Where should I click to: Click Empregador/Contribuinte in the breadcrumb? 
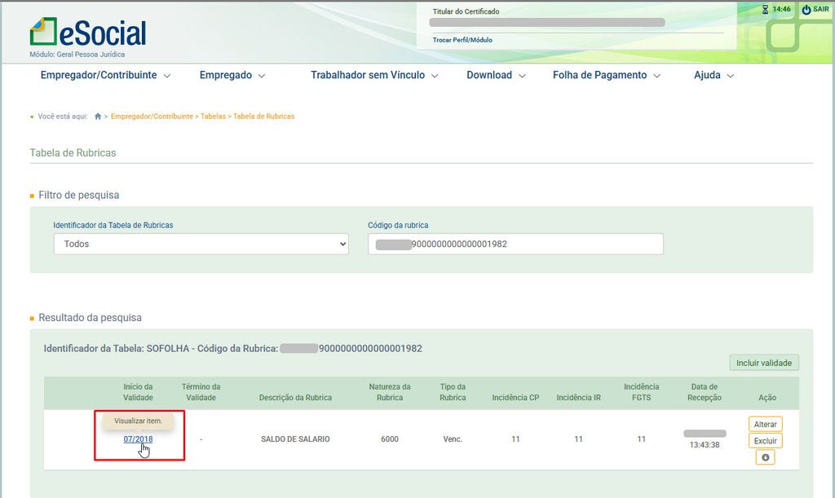[152, 117]
